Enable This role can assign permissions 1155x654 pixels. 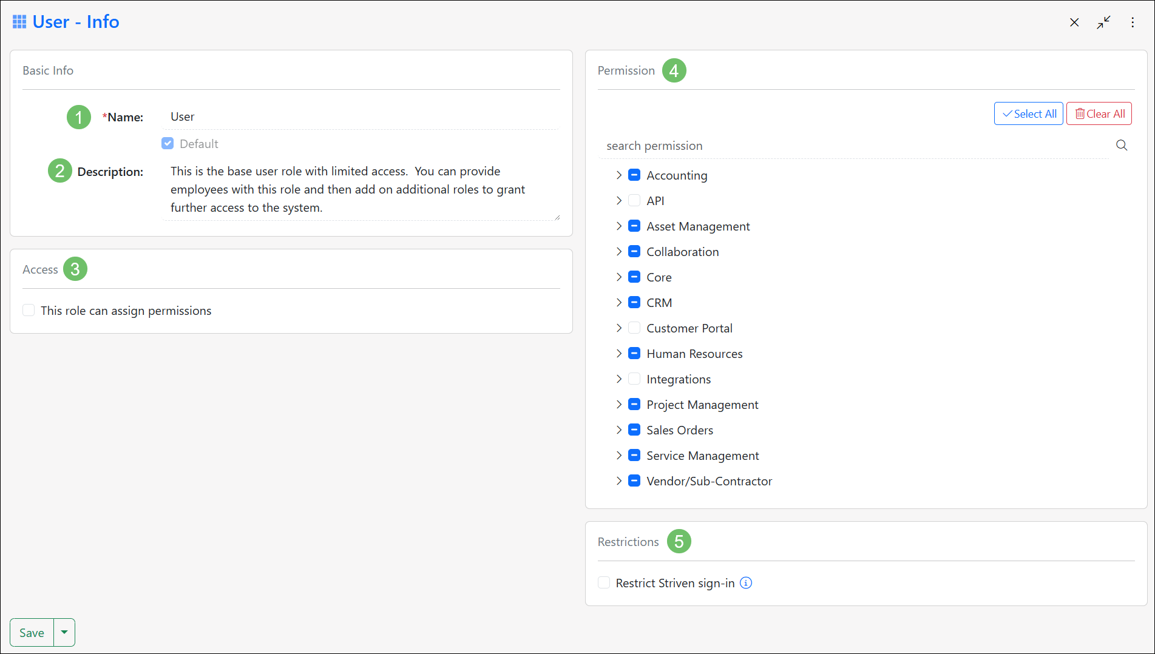(29, 310)
